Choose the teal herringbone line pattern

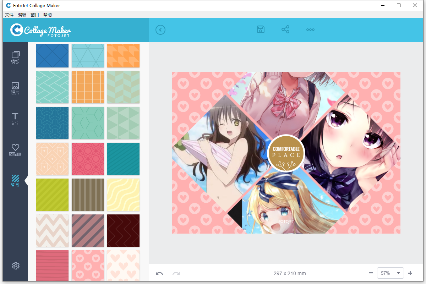(x=52, y=87)
